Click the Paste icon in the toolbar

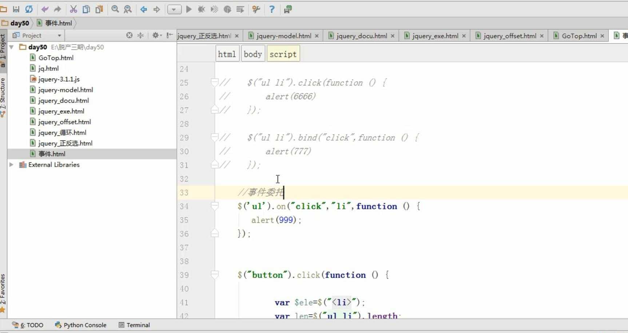click(x=99, y=9)
